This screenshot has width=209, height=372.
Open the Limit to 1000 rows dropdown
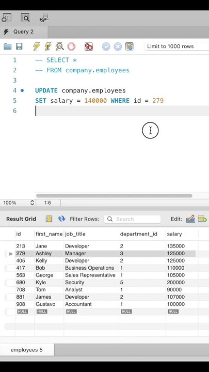176,47
